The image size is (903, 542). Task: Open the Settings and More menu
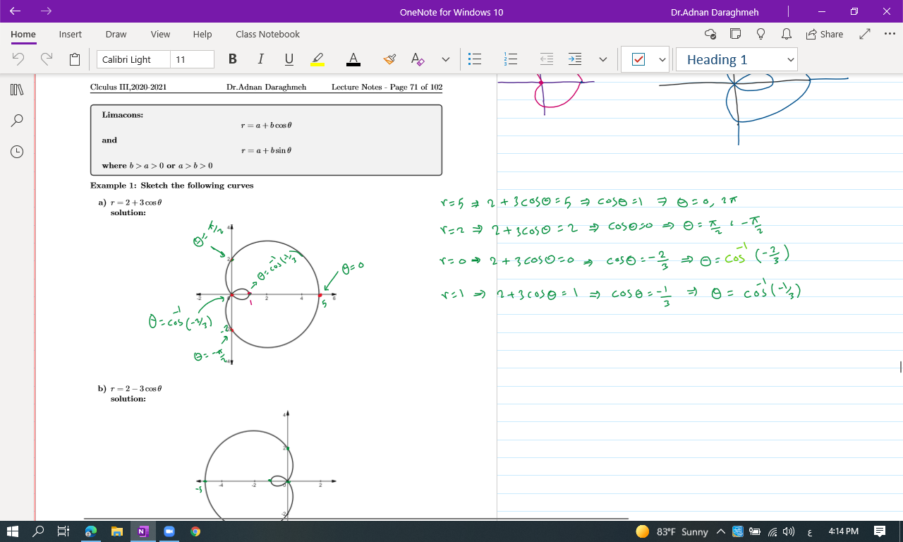[890, 34]
